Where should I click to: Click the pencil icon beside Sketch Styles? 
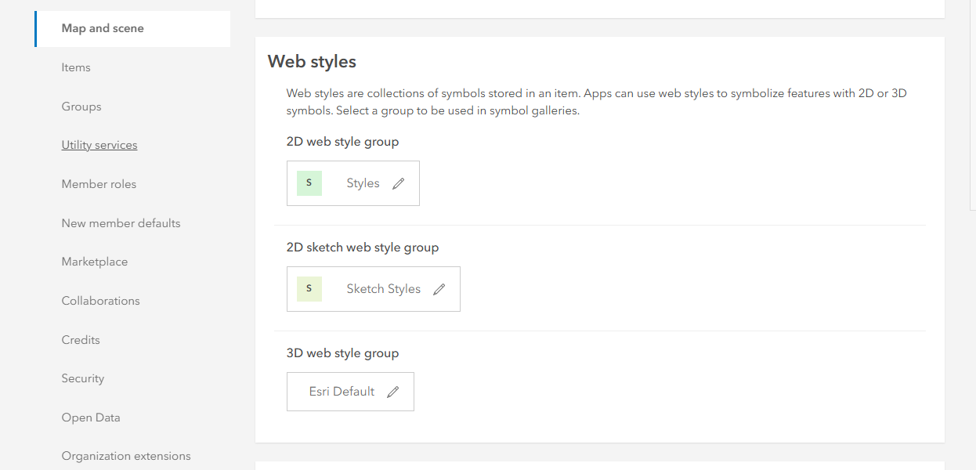coord(439,289)
